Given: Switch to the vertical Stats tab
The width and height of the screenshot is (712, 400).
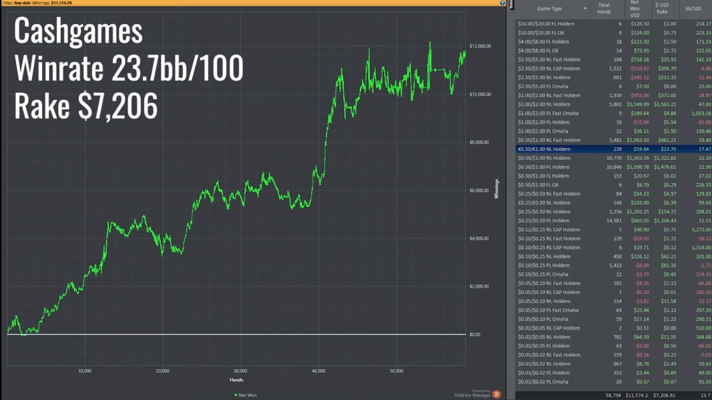Looking at the screenshot, I should click(x=511, y=4).
